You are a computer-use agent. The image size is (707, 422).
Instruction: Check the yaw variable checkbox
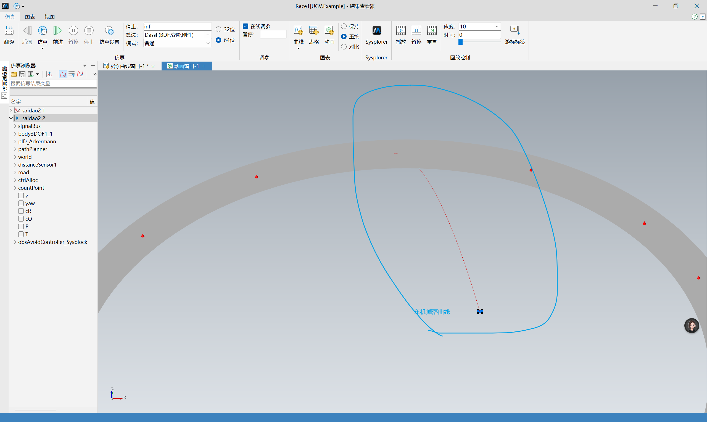(x=21, y=203)
